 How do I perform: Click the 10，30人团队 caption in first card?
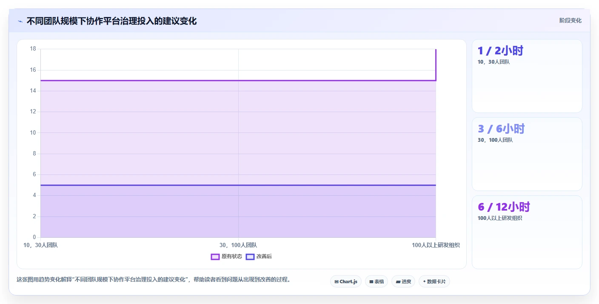point(493,62)
